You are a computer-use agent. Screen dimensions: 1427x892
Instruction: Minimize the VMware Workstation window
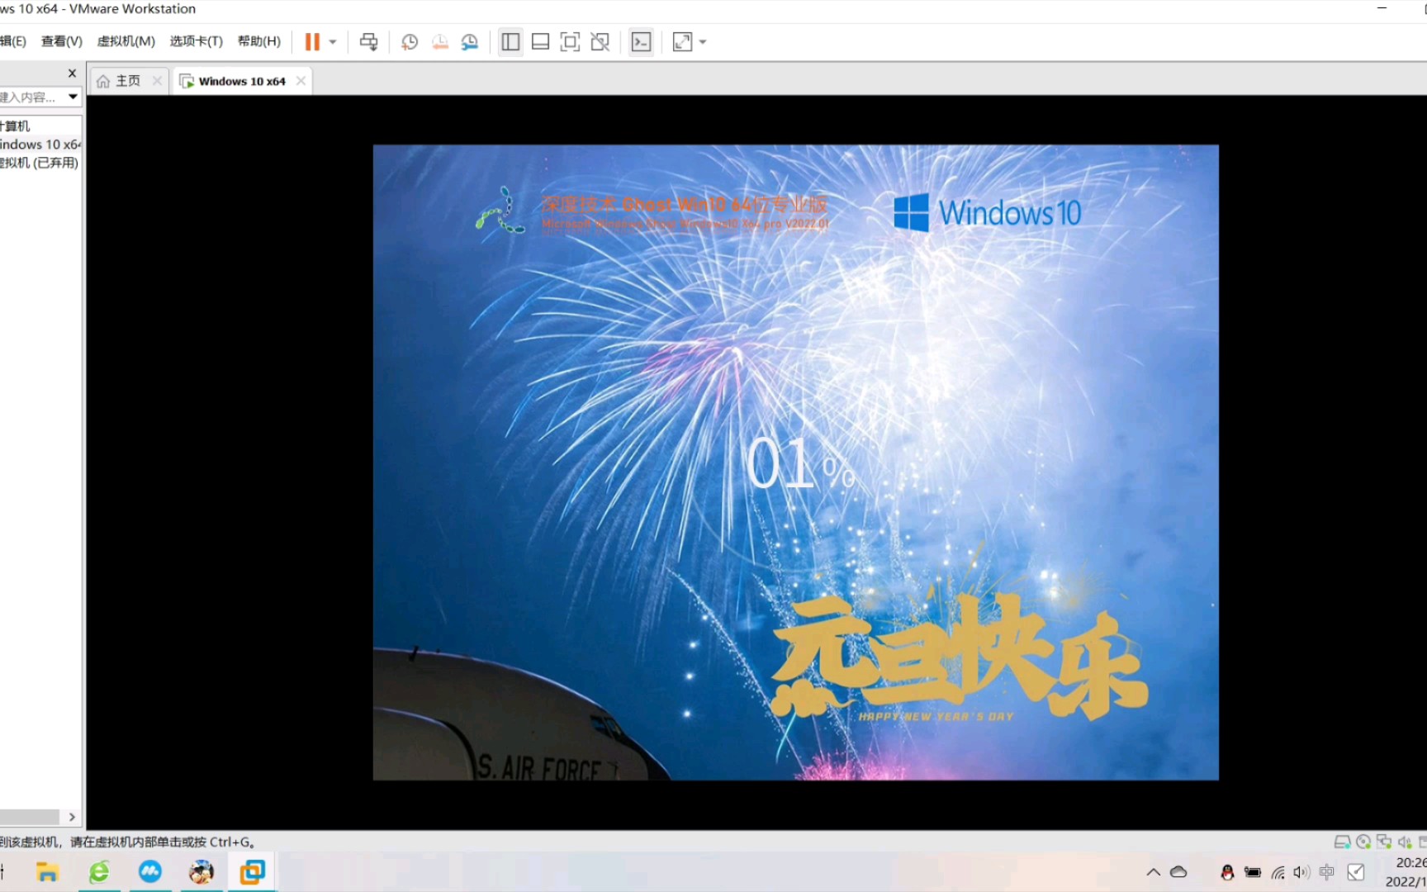[x=1382, y=8]
